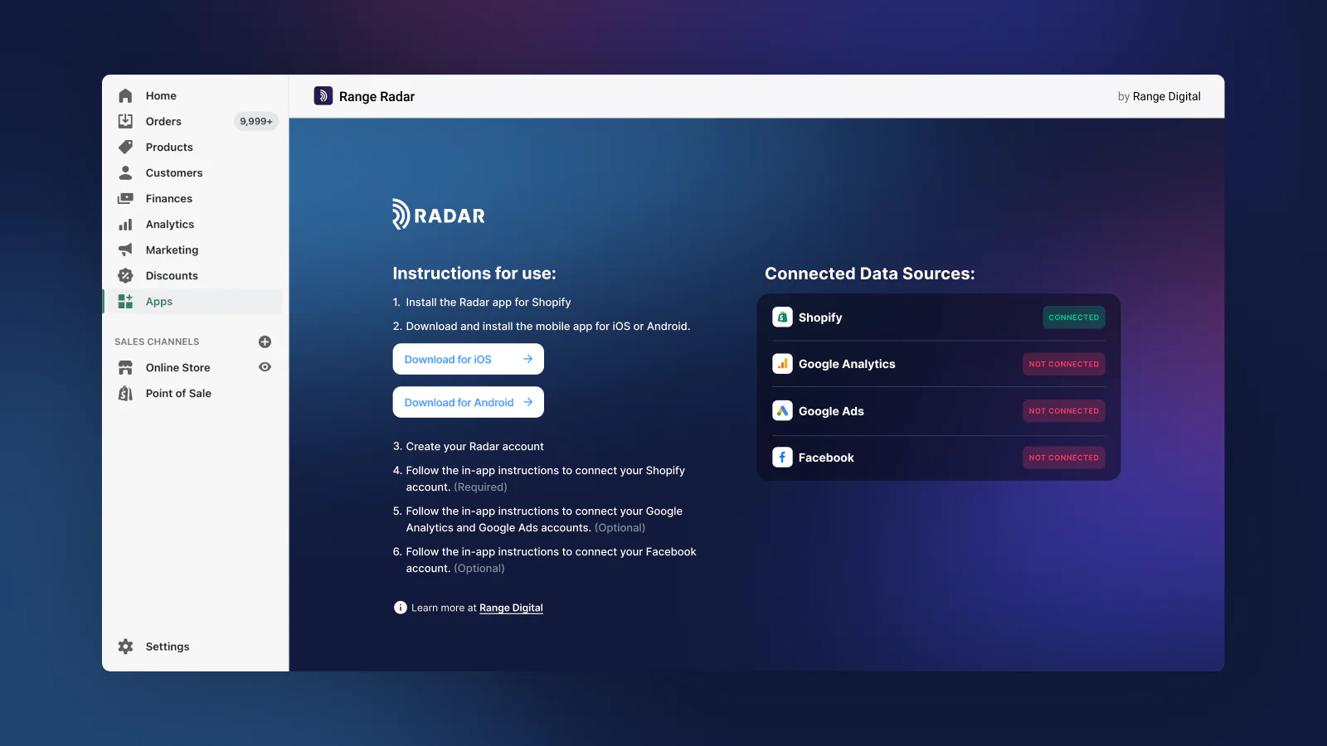
Task: Click 'Create your Radar account' step
Action: 474,446
